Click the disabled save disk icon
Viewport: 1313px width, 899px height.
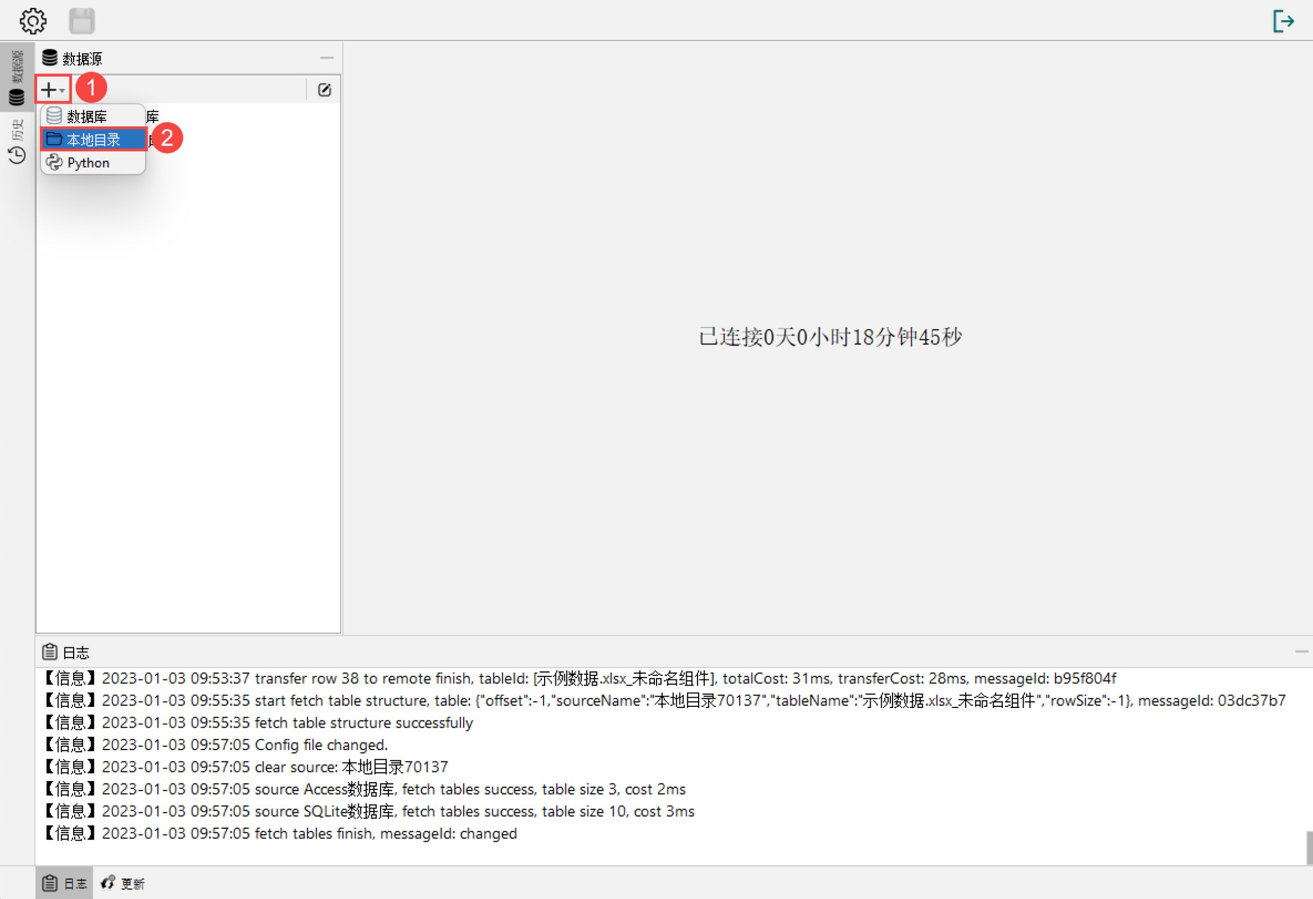82,21
